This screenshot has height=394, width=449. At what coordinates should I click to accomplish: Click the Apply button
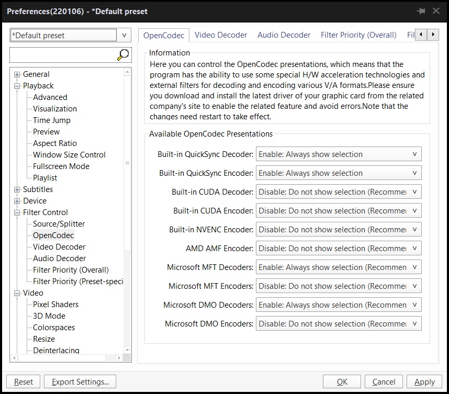(424, 382)
